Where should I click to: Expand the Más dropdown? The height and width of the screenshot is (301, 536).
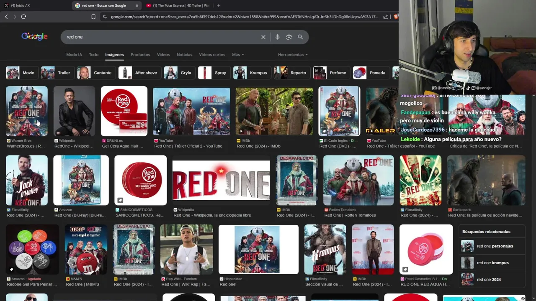[238, 55]
